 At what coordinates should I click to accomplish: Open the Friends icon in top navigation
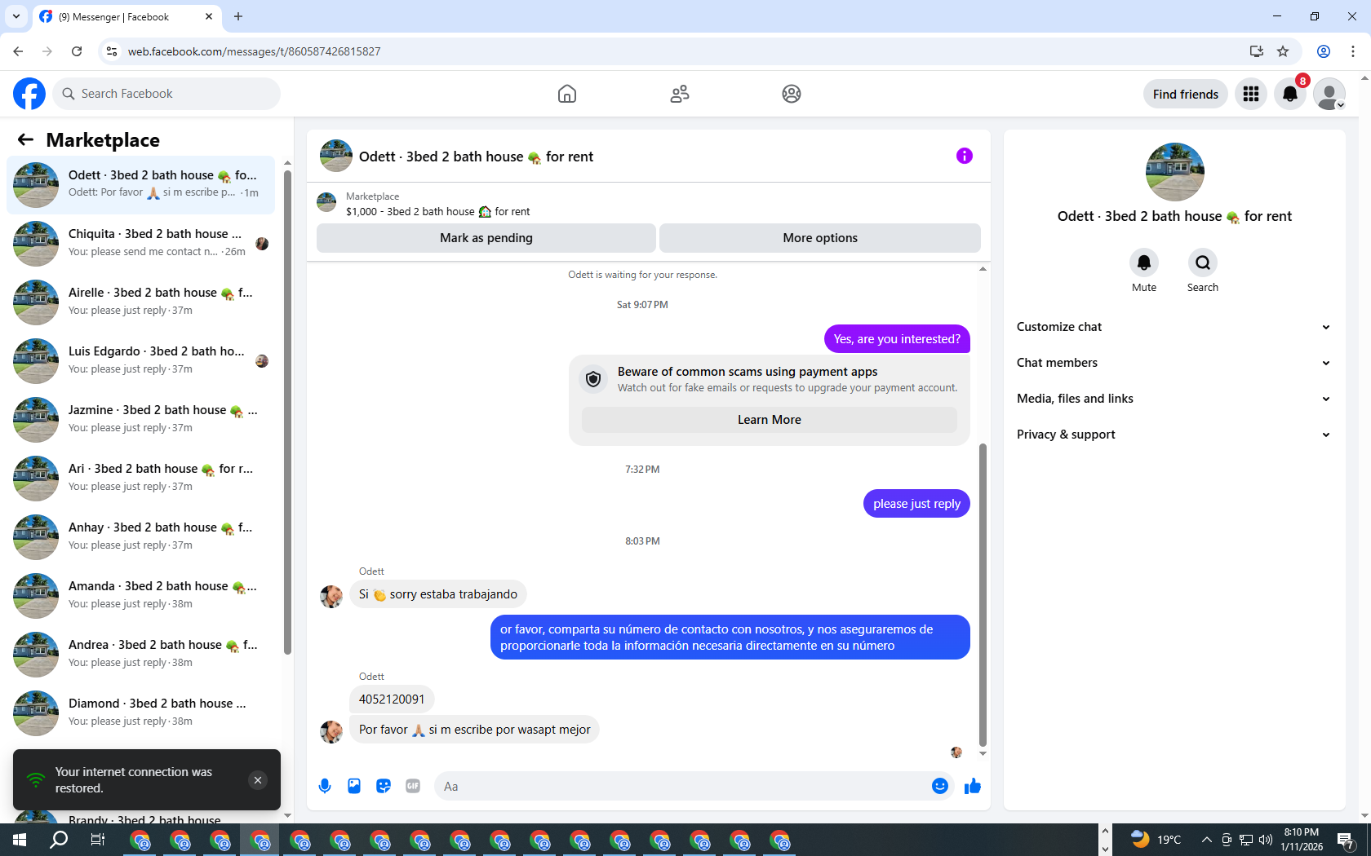(x=680, y=94)
